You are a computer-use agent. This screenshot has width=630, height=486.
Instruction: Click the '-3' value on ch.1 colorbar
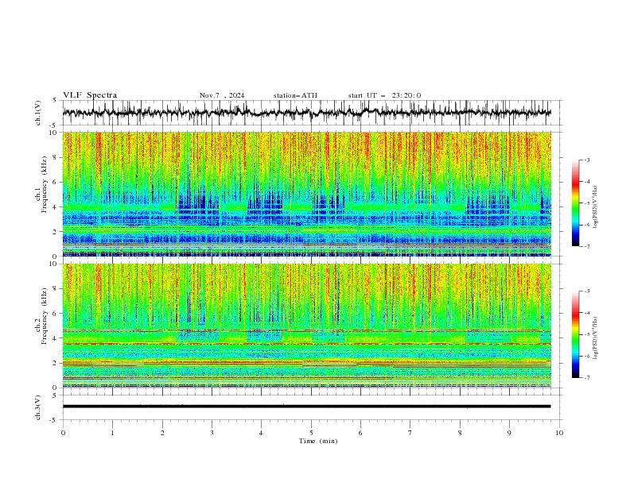[587, 160]
